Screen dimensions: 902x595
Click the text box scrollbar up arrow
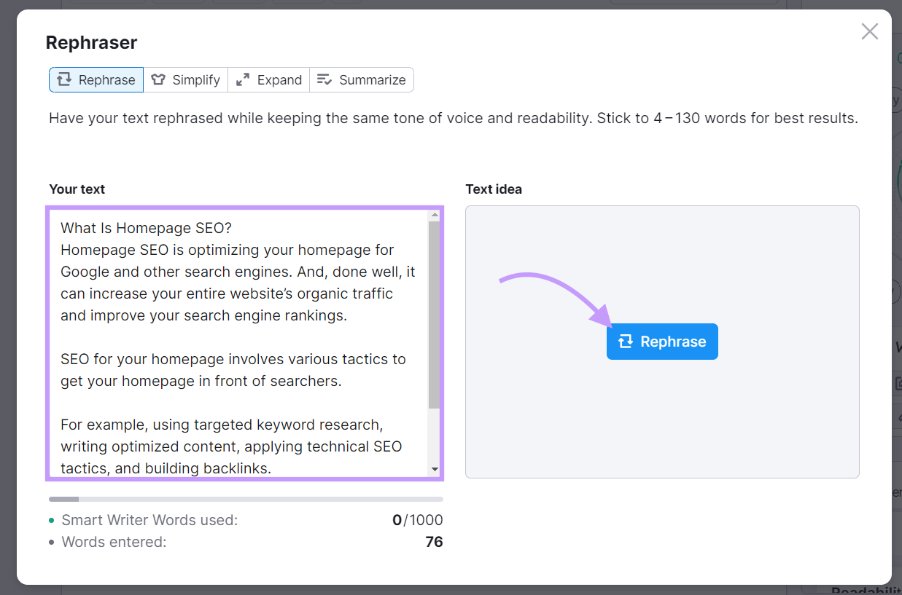pyautogui.click(x=435, y=215)
